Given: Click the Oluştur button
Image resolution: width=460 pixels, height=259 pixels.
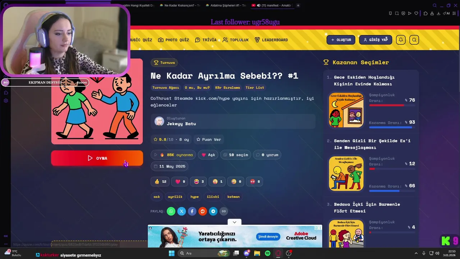Looking at the screenshot, I should point(341,40).
